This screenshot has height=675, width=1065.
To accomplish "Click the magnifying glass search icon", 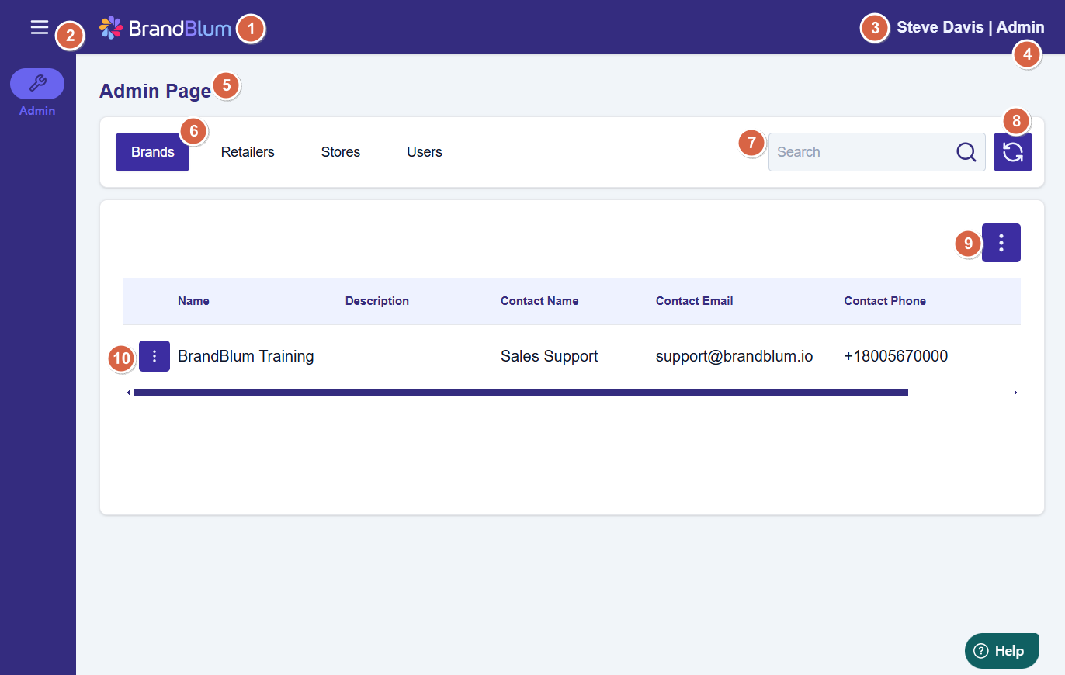I will point(966,152).
